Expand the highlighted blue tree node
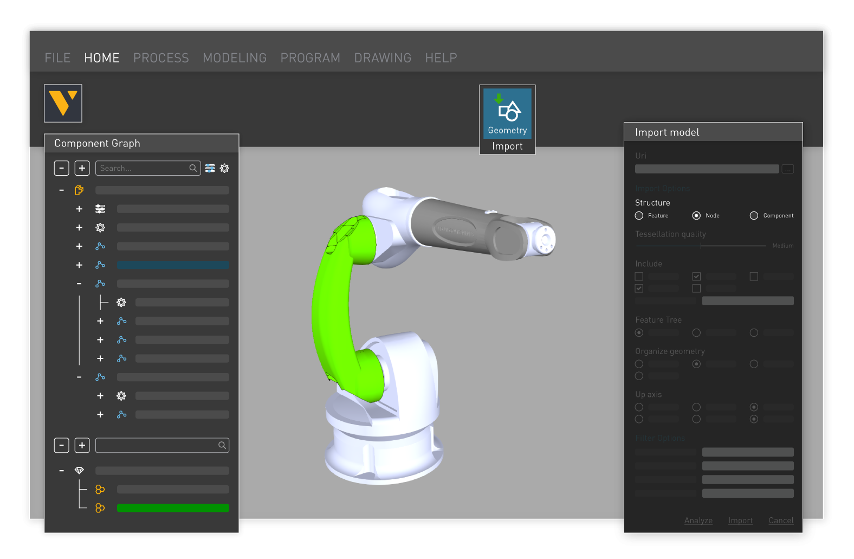Viewport: 854px width, 559px height. [79, 265]
